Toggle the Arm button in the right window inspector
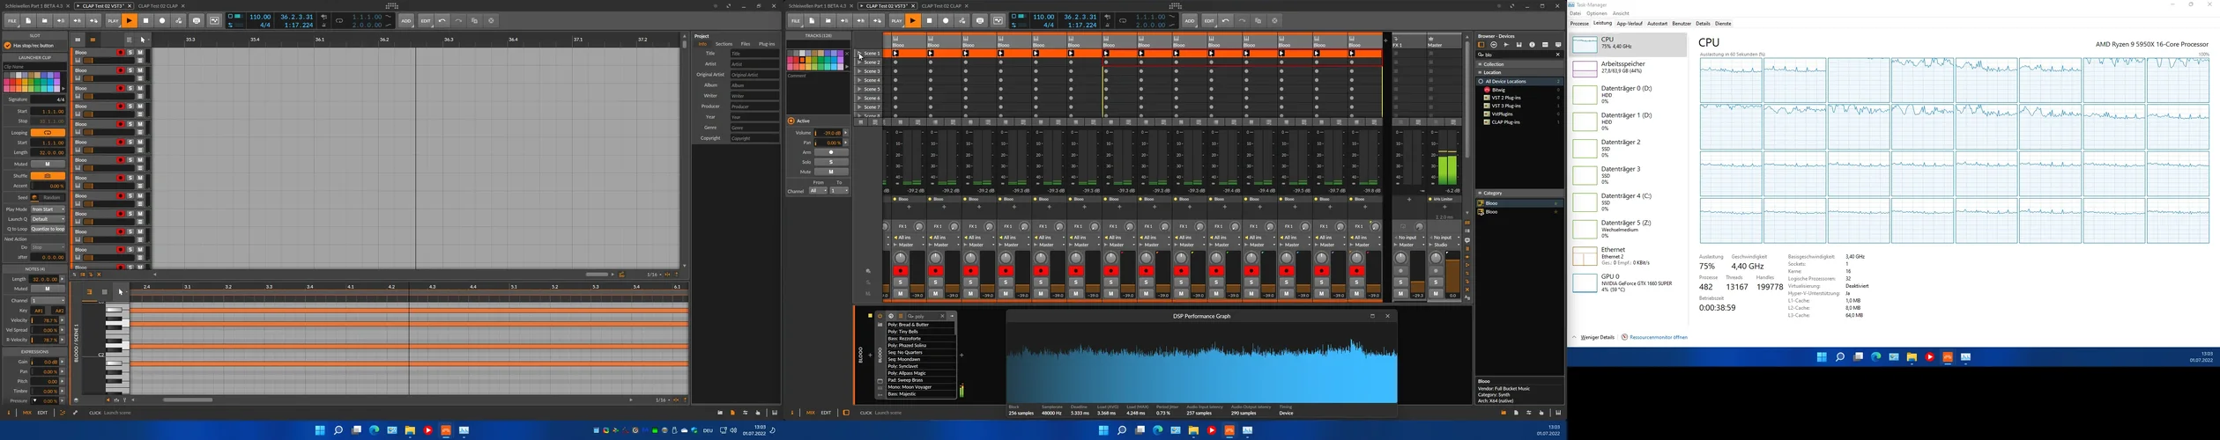Viewport: 2220px width, 440px height. [830, 152]
